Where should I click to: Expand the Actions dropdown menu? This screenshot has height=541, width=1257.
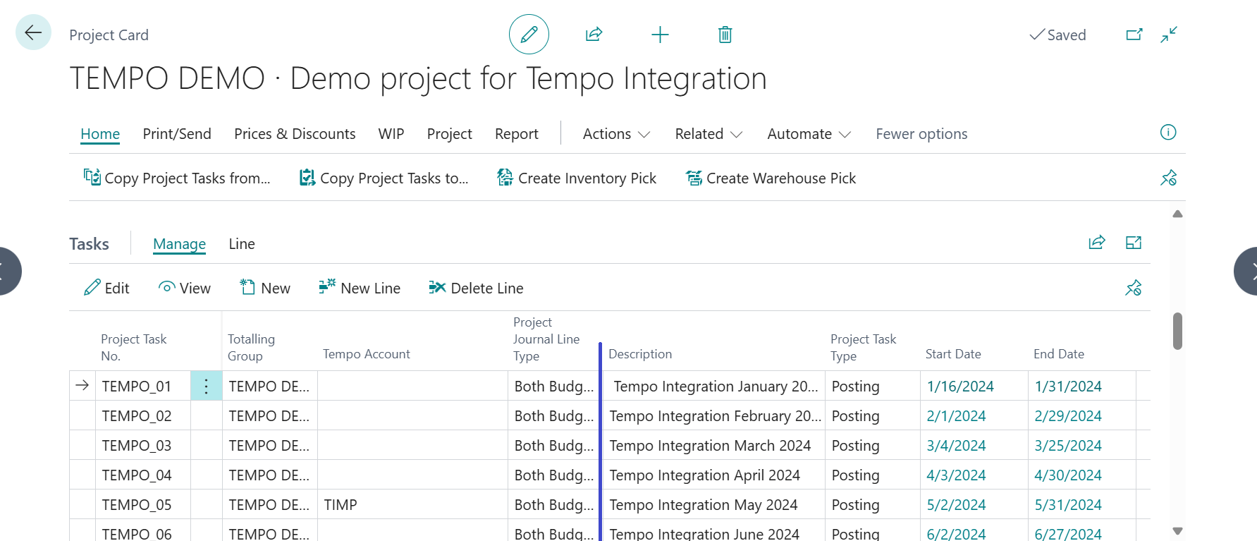pos(616,134)
